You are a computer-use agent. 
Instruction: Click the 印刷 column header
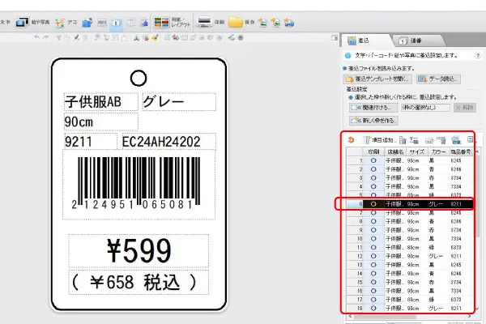[373, 152]
